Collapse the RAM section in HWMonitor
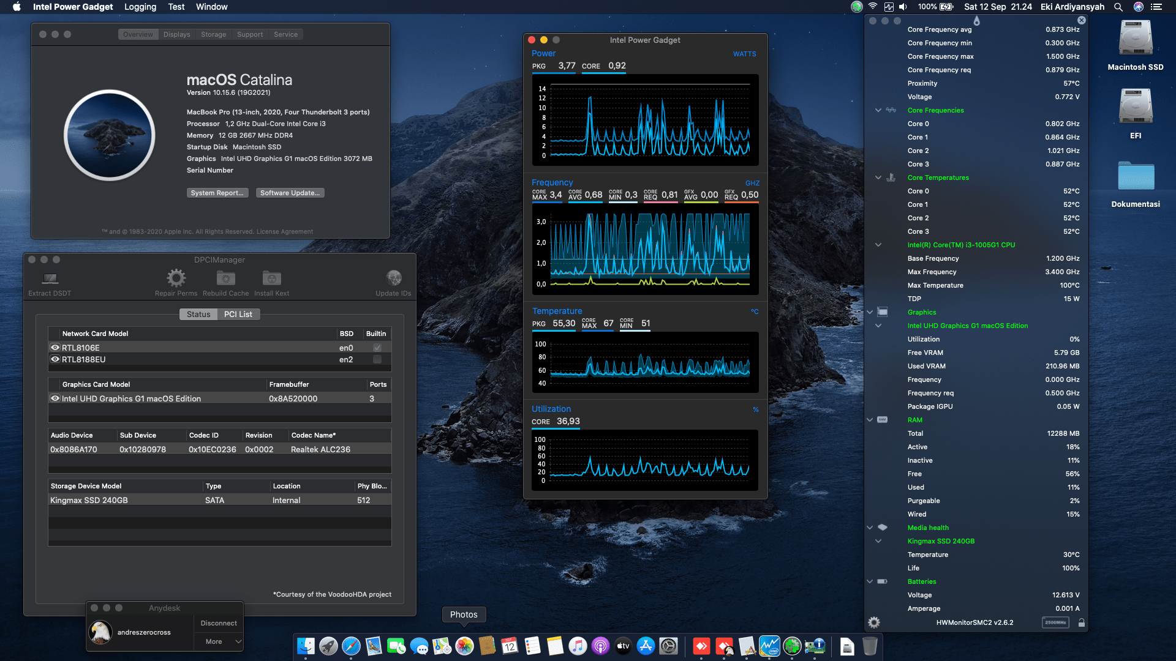The image size is (1176, 661). click(x=870, y=420)
